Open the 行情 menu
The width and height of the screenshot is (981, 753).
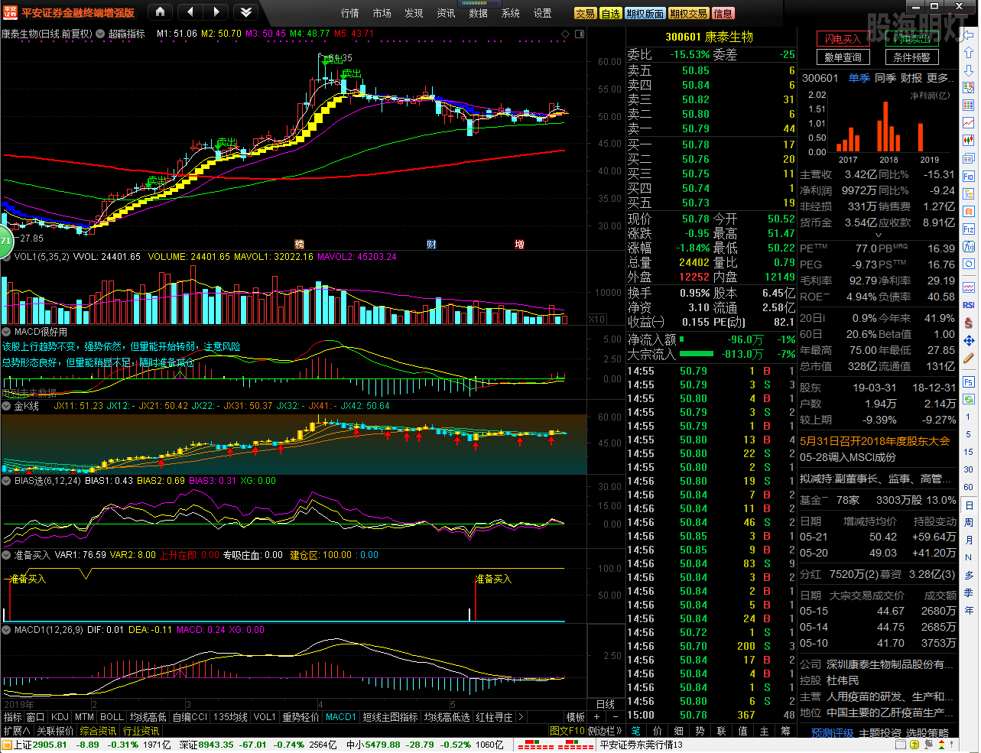(350, 13)
